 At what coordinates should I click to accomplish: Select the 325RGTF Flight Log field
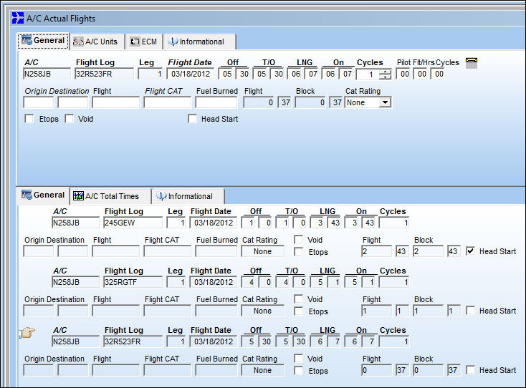(x=133, y=282)
